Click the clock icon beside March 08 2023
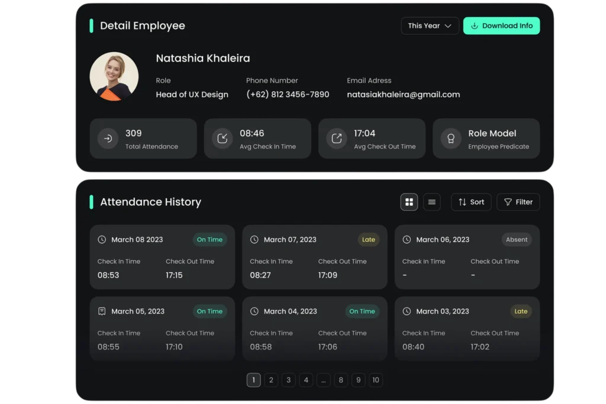 click(102, 240)
